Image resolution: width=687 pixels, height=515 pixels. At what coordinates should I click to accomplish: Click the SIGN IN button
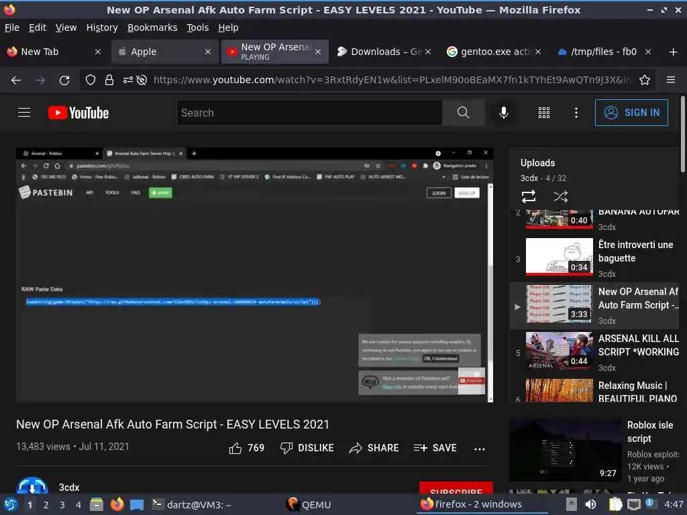(x=631, y=113)
